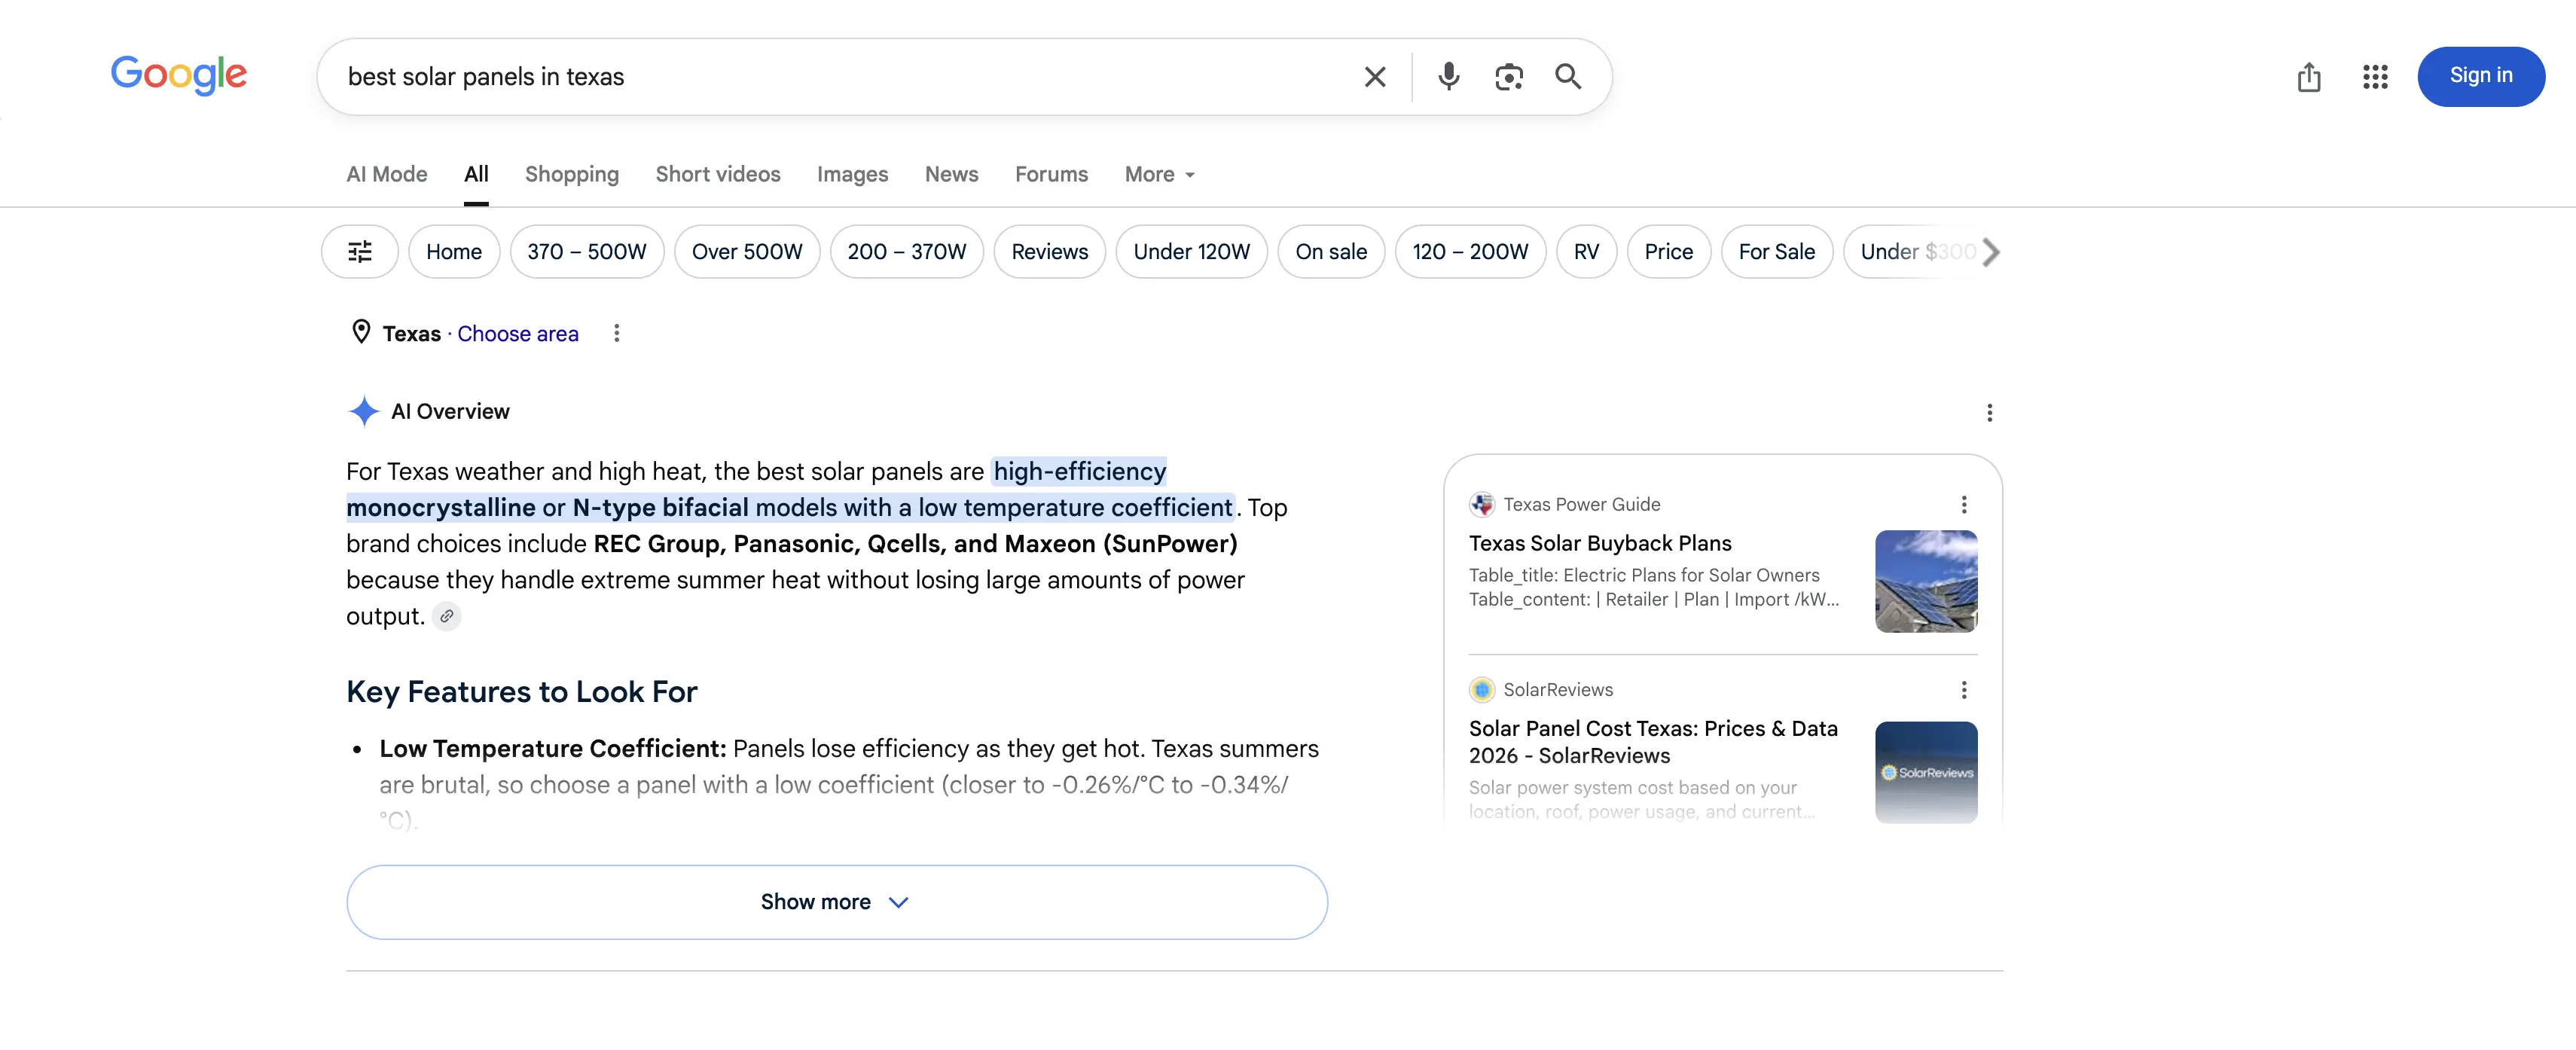Select the Price filter chip

click(x=1669, y=252)
